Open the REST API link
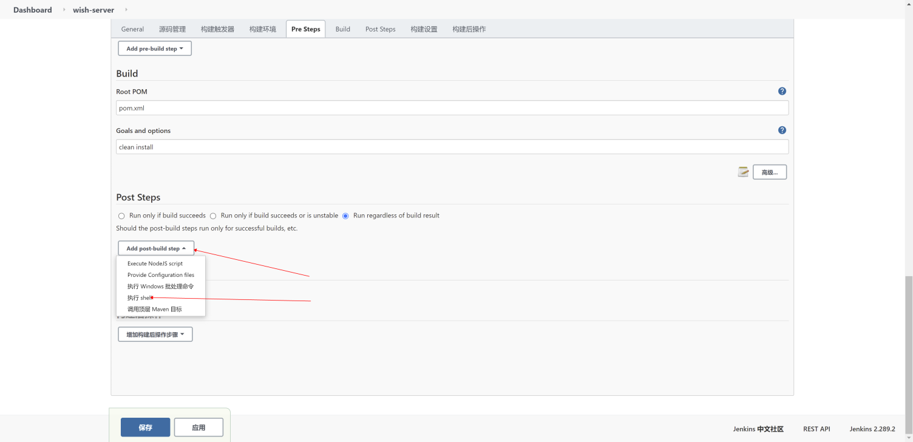This screenshot has height=442, width=913. (816, 429)
